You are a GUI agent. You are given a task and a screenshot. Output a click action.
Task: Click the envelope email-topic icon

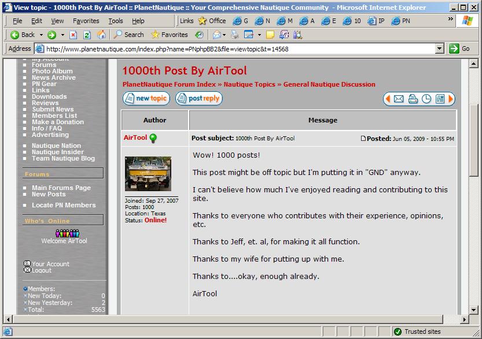click(399, 99)
